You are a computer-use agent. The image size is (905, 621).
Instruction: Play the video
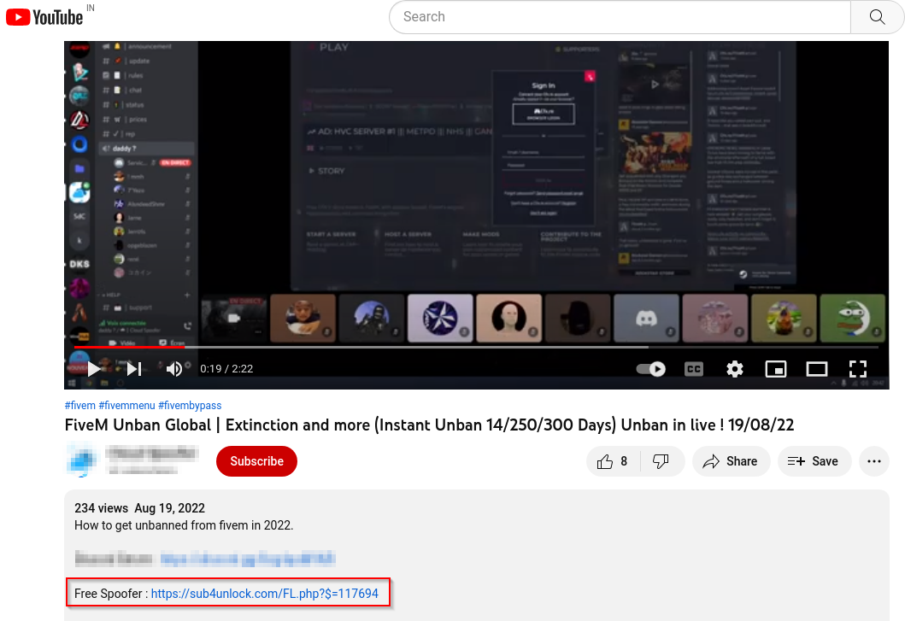pos(94,368)
